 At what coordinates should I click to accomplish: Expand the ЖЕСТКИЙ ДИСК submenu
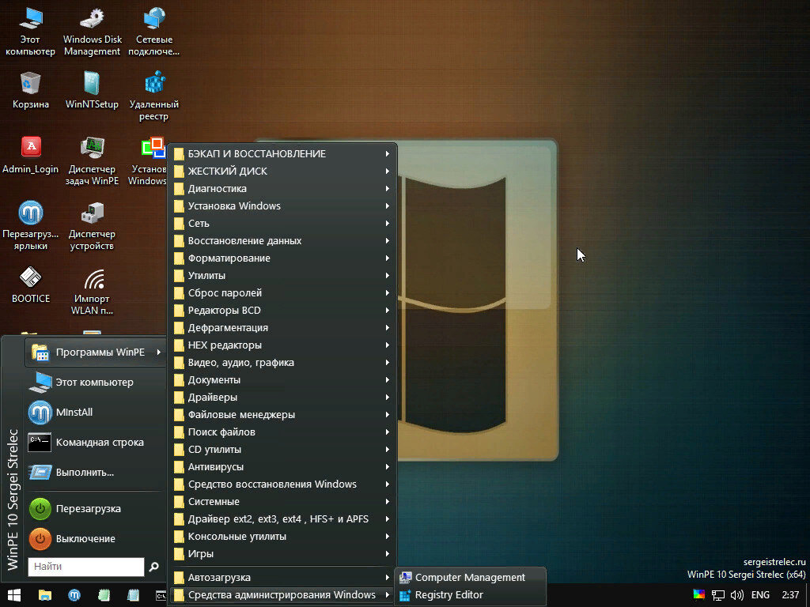click(x=282, y=171)
